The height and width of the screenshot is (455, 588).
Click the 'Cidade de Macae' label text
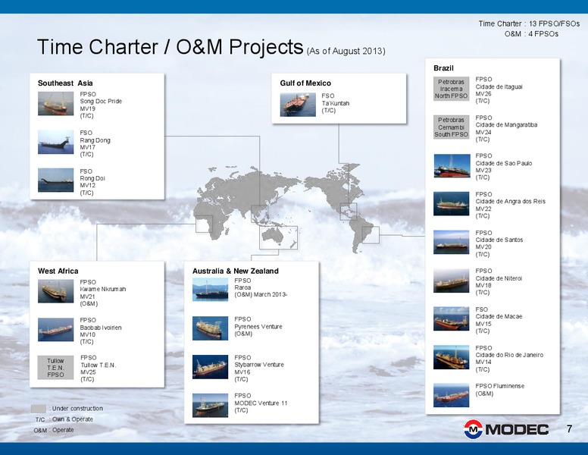(x=499, y=316)
